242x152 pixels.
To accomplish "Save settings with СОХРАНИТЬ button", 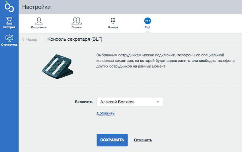I will [112, 140].
